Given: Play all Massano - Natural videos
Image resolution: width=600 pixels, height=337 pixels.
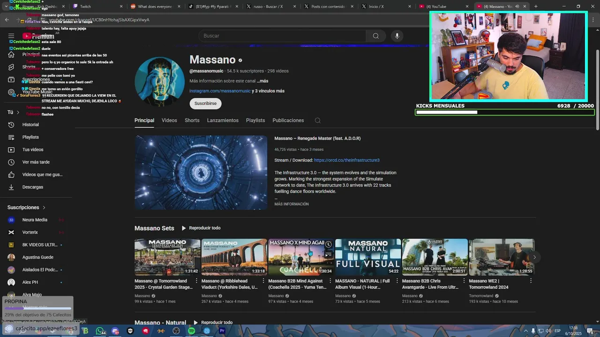Looking at the screenshot, I should point(213,322).
